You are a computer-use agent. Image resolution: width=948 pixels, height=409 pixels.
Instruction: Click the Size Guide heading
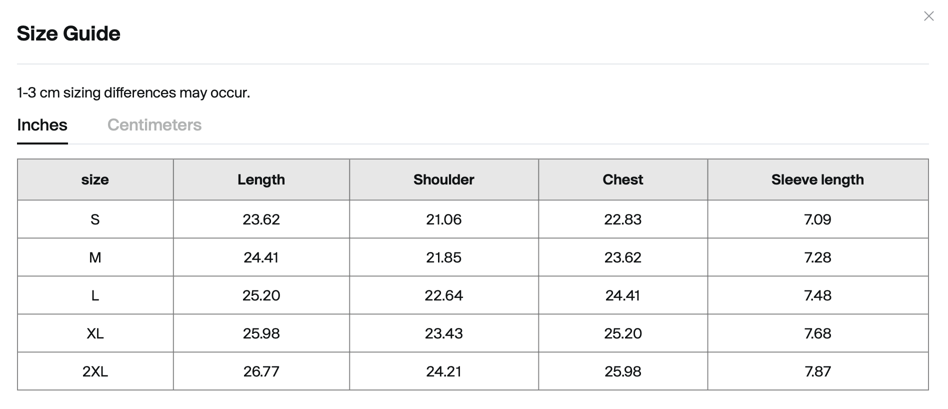(68, 33)
